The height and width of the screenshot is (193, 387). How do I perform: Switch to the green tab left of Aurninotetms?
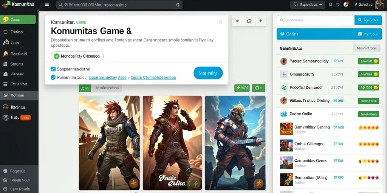pyautogui.click(x=85, y=88)
